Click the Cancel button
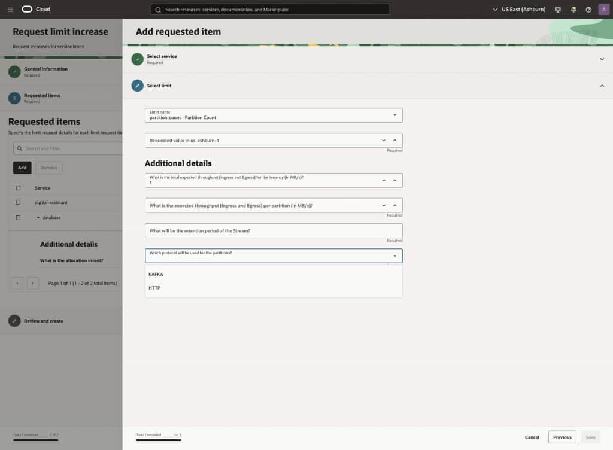 (532, 437)
